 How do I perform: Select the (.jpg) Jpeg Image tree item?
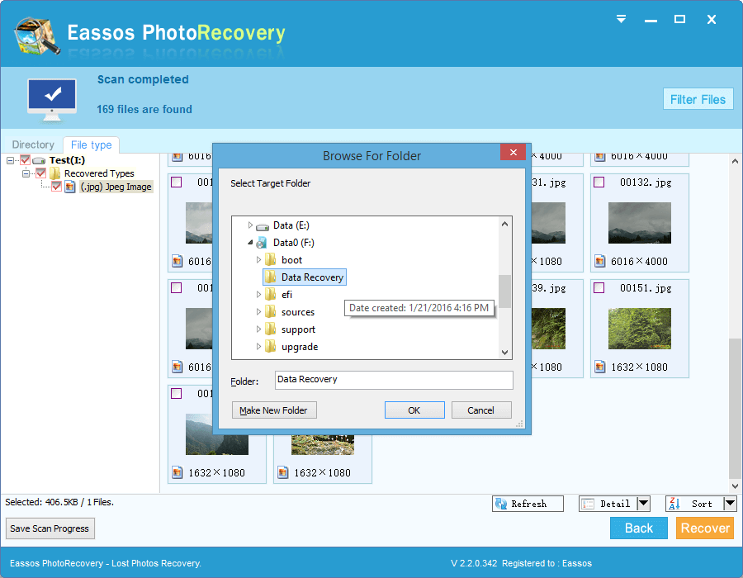[116, 187]
